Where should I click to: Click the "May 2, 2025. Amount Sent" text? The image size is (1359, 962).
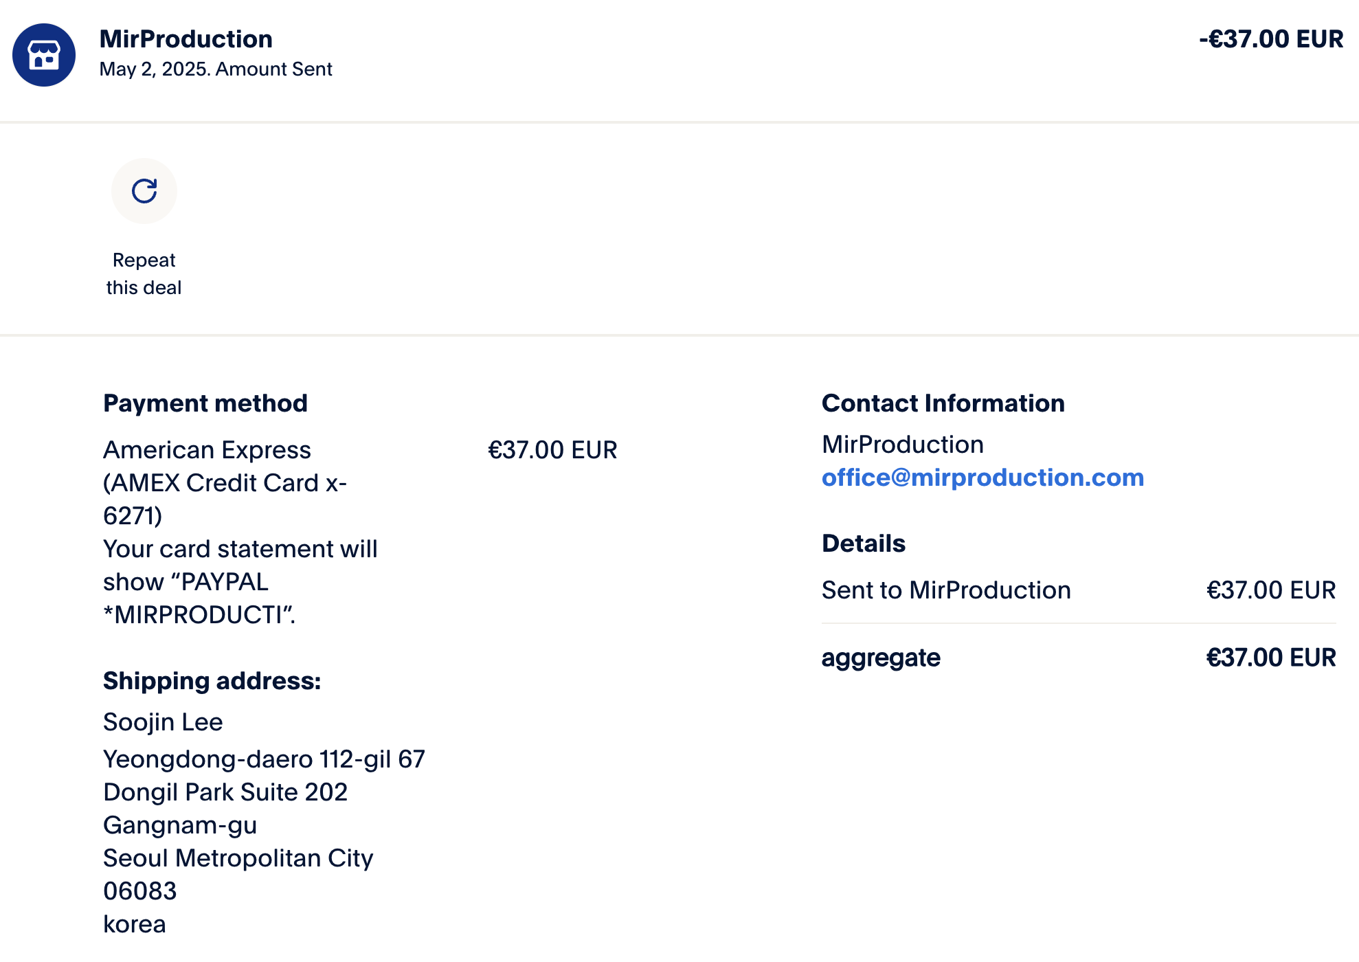[216, 69]
